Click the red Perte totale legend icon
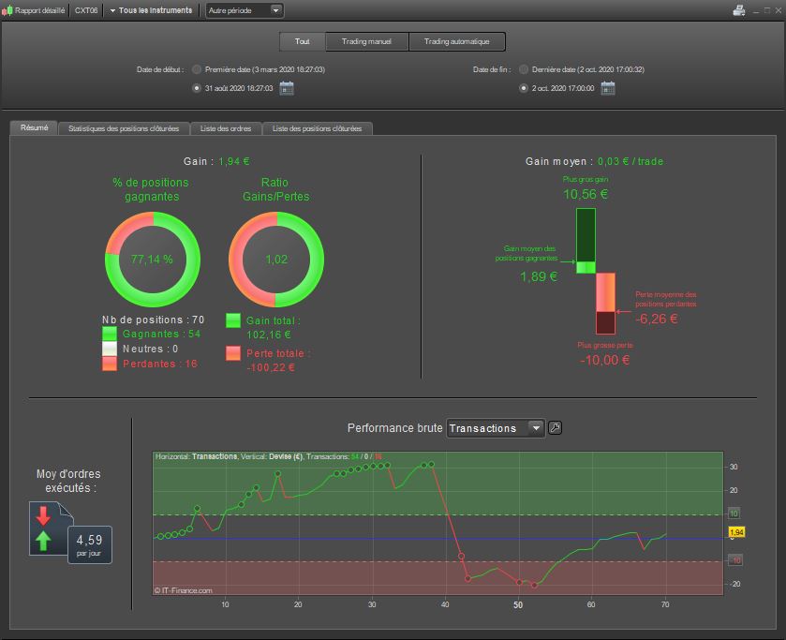 [x=234, y=354]
